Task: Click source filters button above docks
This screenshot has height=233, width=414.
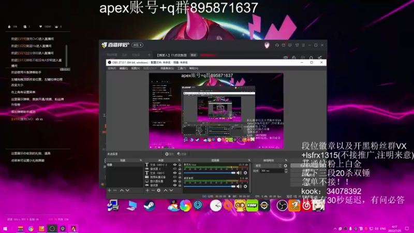Action: coord(182,154)
